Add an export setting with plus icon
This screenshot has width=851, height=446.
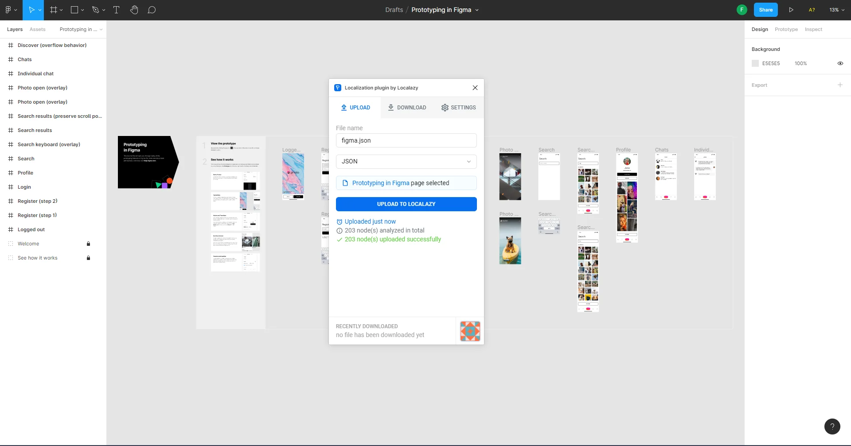pos(840,85)
